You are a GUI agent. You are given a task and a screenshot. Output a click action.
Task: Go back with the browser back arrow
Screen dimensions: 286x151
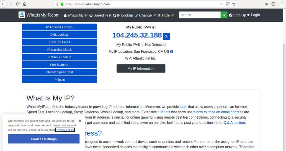click(3, 4)
